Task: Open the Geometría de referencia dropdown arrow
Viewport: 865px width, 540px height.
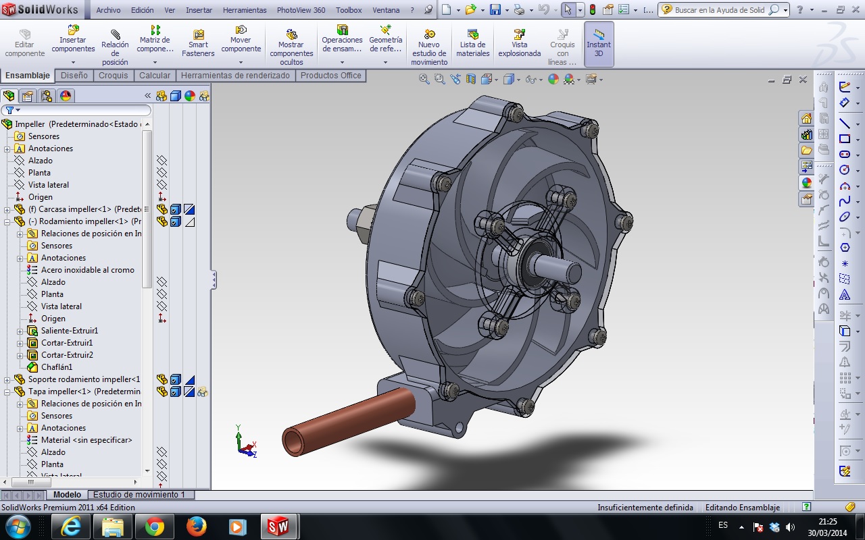Action: 385,62
